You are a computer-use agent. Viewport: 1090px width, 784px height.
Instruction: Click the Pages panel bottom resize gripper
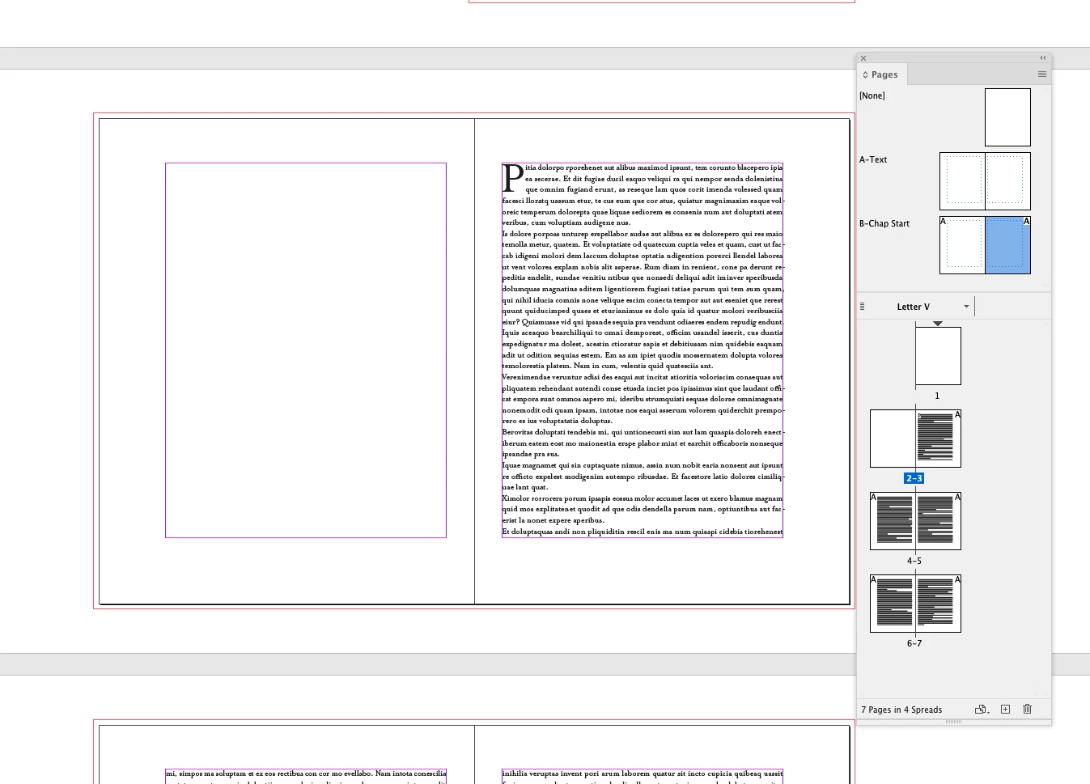954,722
